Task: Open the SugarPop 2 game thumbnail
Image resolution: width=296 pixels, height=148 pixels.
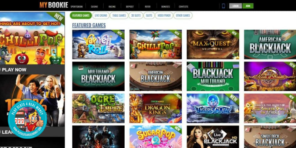Action: (x=155, y=137)
